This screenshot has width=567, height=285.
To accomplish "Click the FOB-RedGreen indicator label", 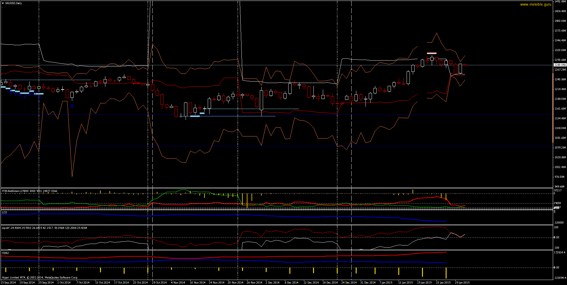I will [29, 191].
